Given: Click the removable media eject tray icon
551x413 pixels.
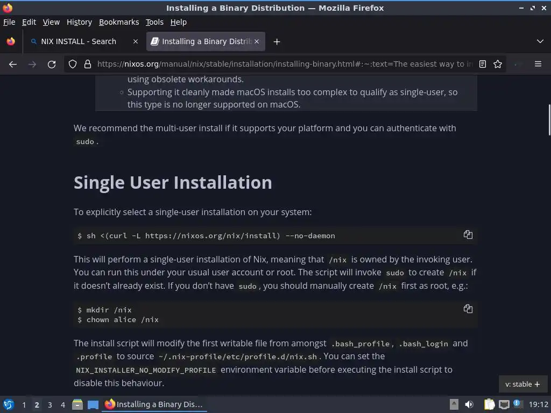Looking at the screenshot, I should [x=454, y=404].
